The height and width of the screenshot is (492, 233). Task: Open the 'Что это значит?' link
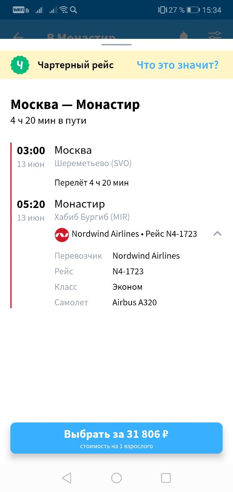click(x=178, y=65)
